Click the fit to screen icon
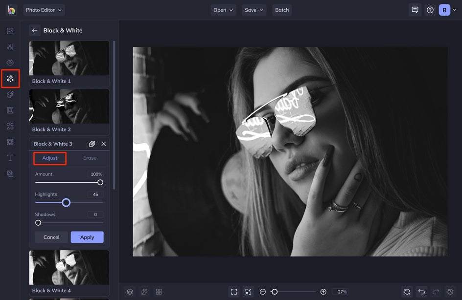This screenshot has width=462, height=300. (234, 292)
